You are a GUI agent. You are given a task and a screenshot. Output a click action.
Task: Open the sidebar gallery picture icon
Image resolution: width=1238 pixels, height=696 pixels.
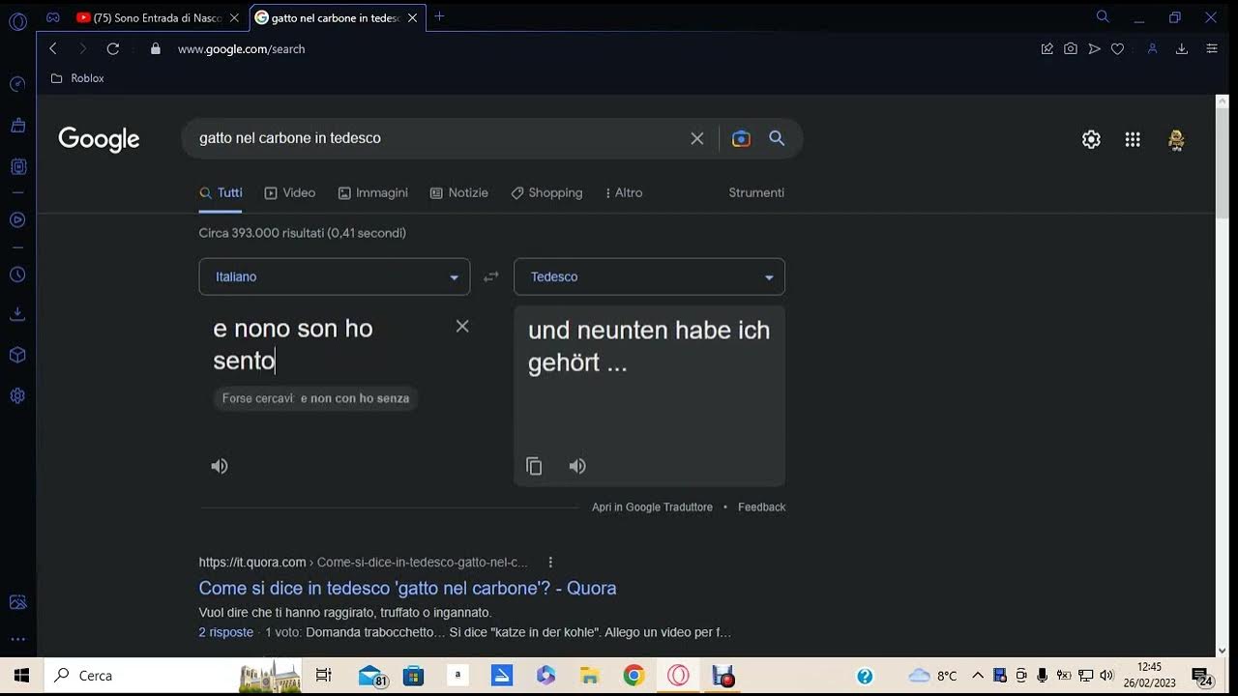[17, 602]
